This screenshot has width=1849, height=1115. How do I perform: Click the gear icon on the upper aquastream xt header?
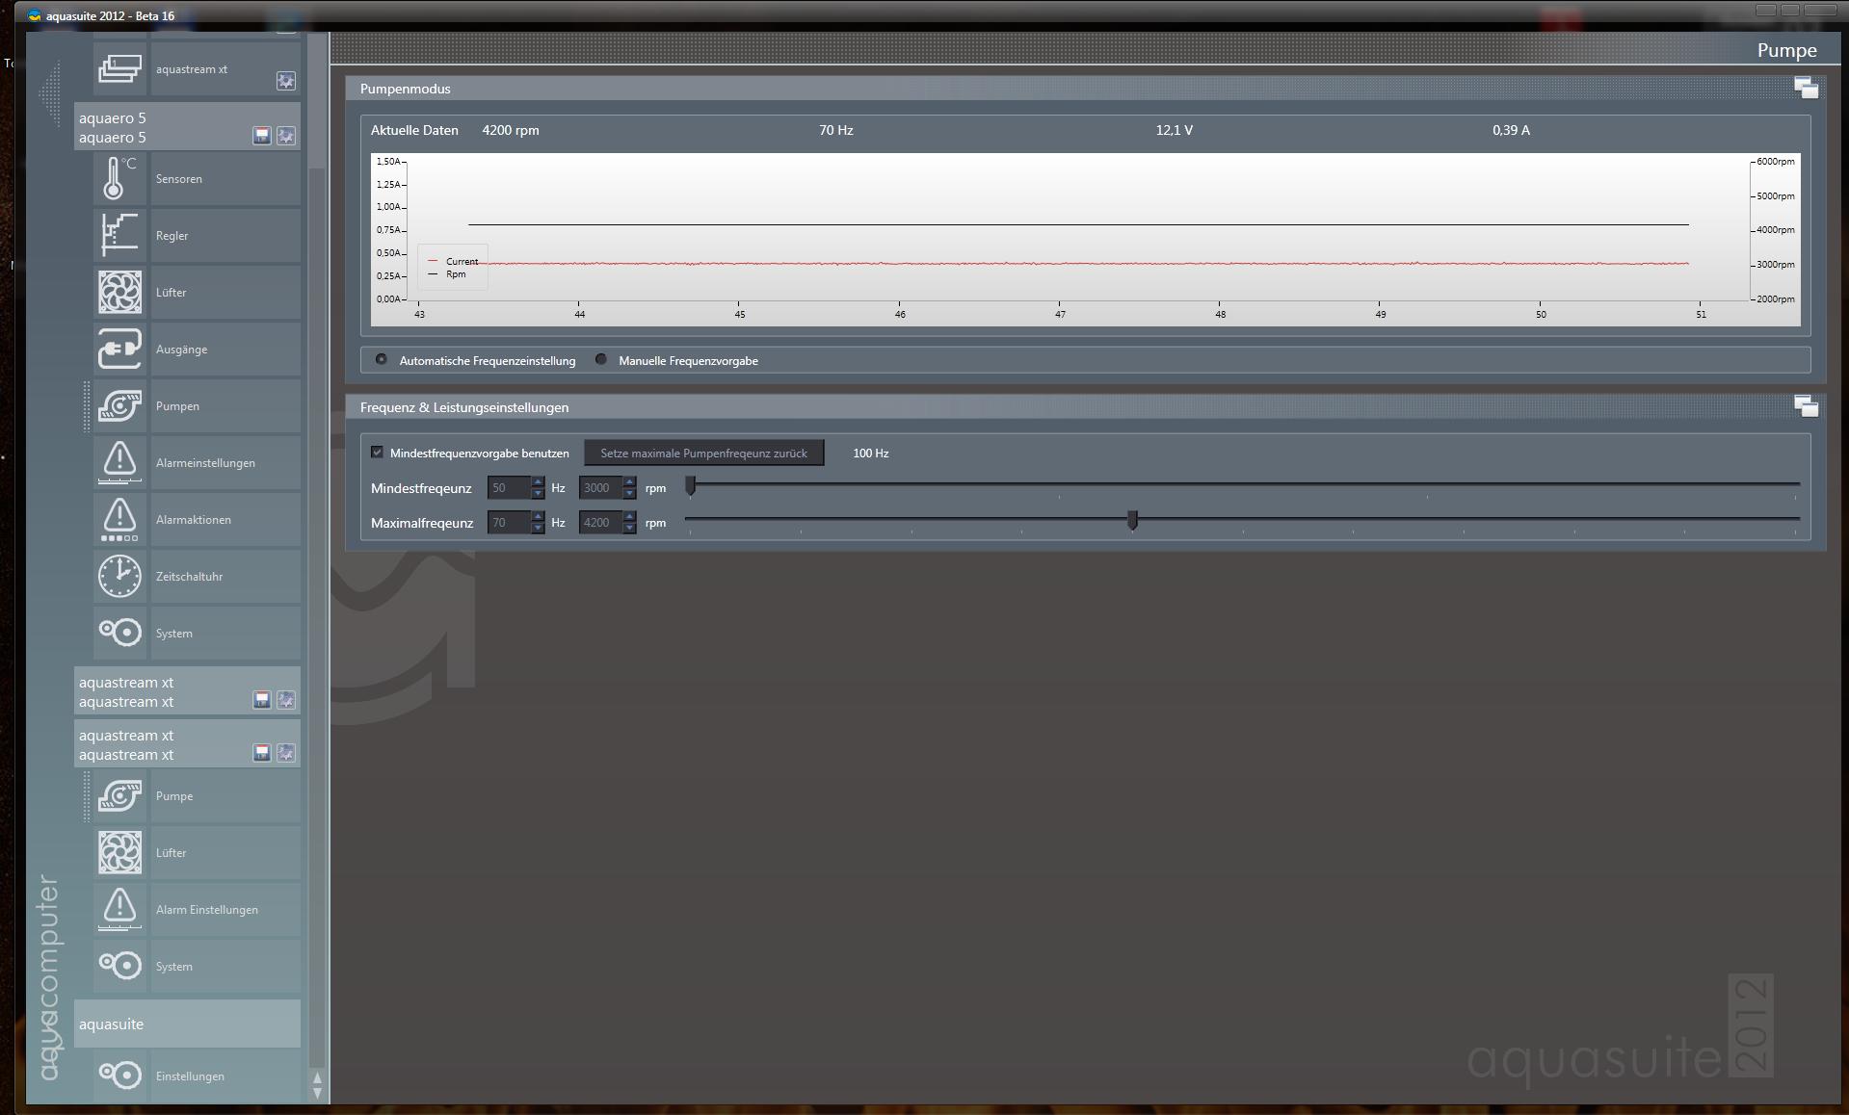[x=286, y=700]
